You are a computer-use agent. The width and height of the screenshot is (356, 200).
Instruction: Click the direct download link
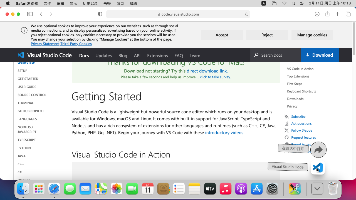(207, 71)
